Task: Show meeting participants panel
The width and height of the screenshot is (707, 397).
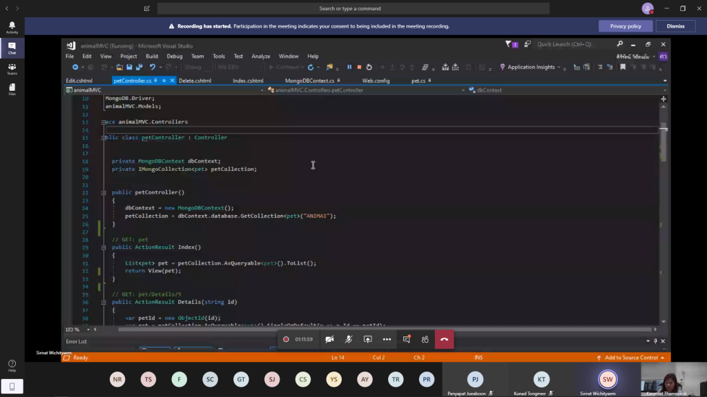Action: (x=425, y=339)
